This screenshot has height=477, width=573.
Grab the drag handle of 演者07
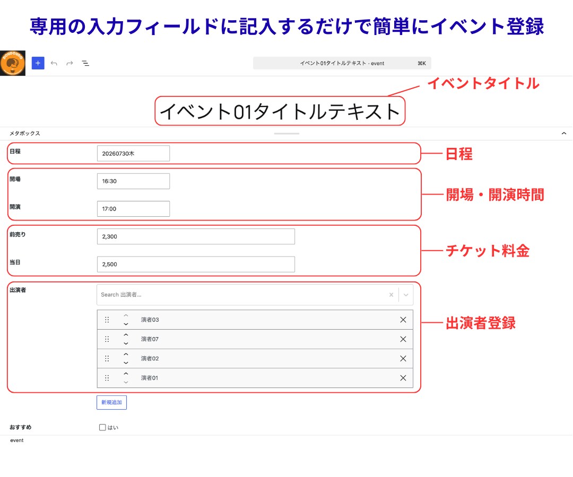(107, 339)
